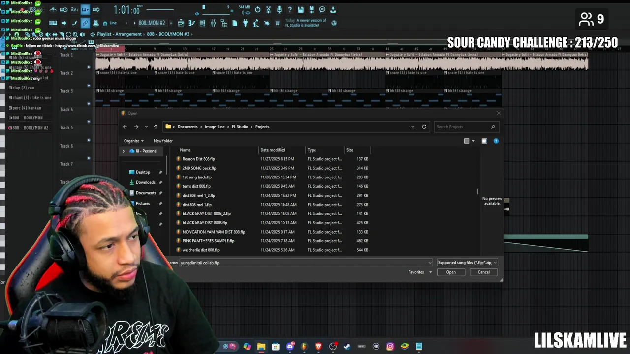
Task: Click the file list vertical scrollbar
Action: tap(477, 192)
